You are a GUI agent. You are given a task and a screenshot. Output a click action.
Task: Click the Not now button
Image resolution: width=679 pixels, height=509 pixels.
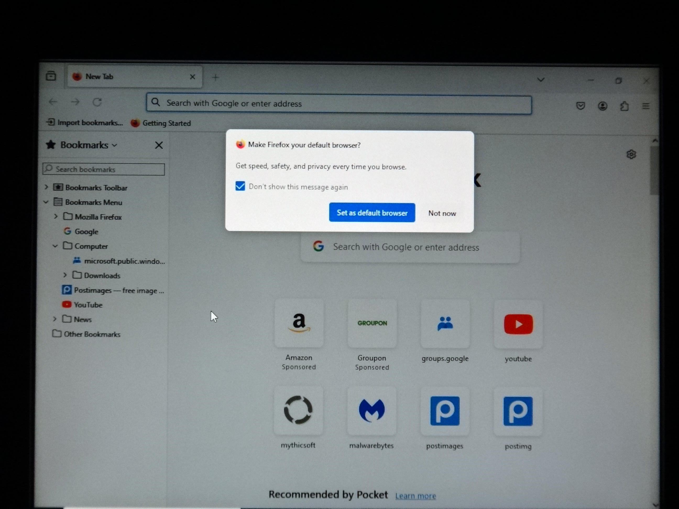pyautogui.click(x=442, y=213)
